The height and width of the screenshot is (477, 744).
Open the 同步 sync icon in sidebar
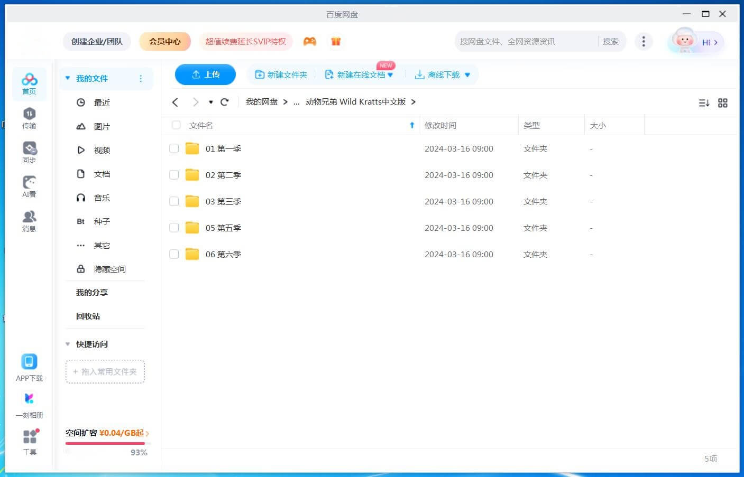click(29, 152)
